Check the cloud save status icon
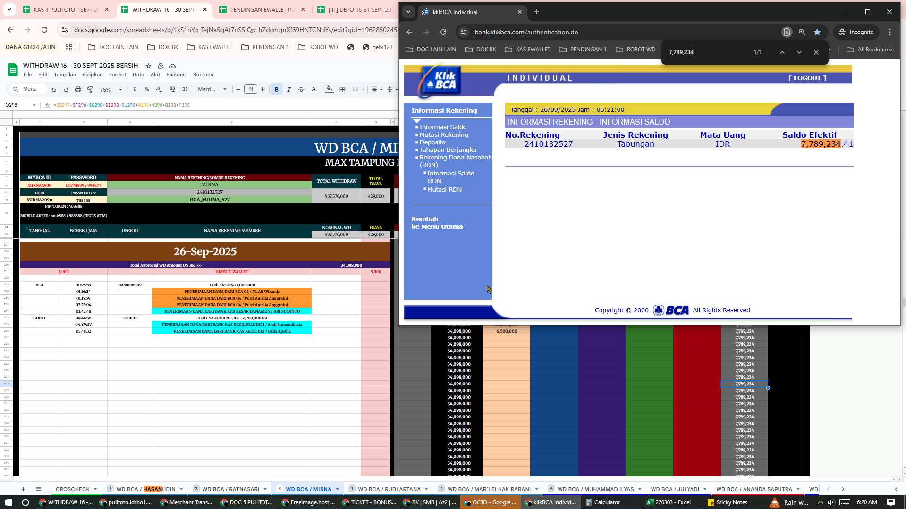This screenshot has width=906, height=509. tap(173, 66)
